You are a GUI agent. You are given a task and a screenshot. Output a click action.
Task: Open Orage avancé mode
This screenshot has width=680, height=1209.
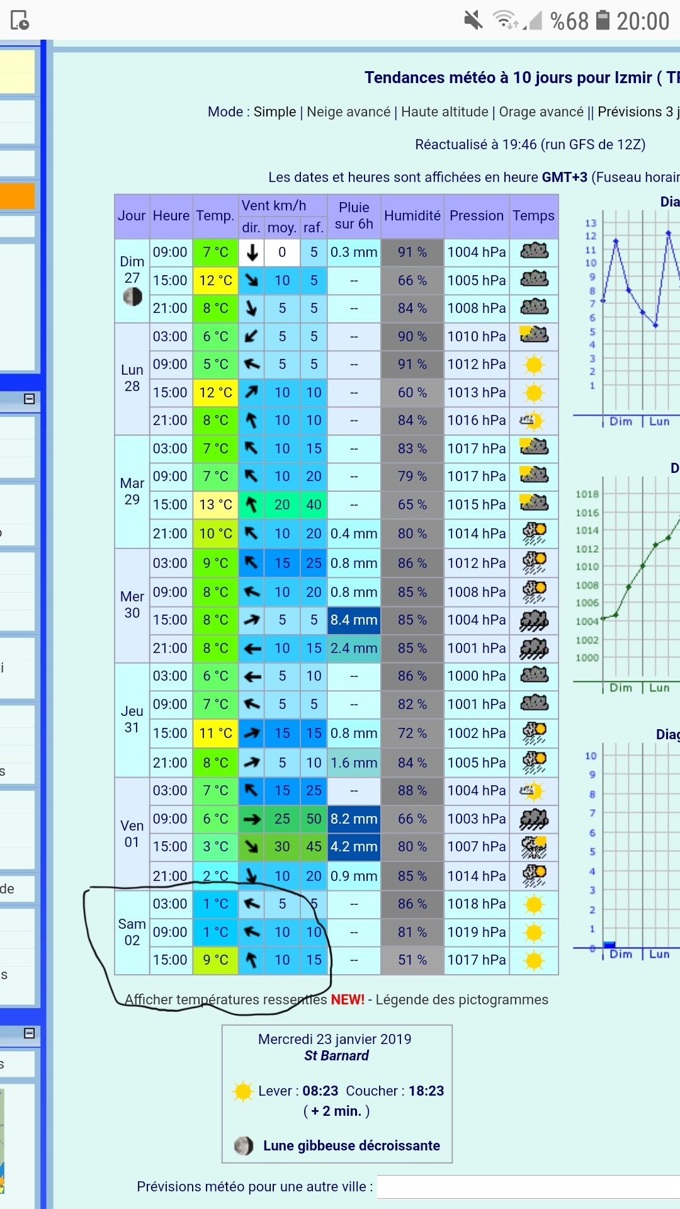coord(541,111)
